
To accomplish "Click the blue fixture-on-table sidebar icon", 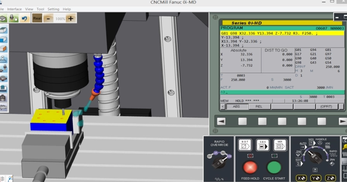I will pos(3,88).
